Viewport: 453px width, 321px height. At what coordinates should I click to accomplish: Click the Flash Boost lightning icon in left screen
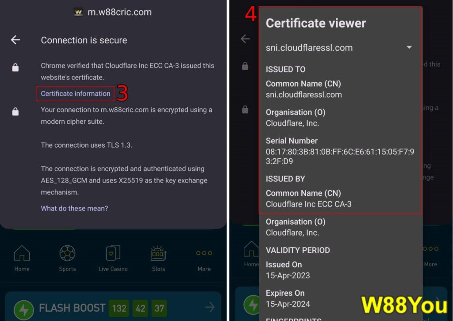[x=24, y=310]
